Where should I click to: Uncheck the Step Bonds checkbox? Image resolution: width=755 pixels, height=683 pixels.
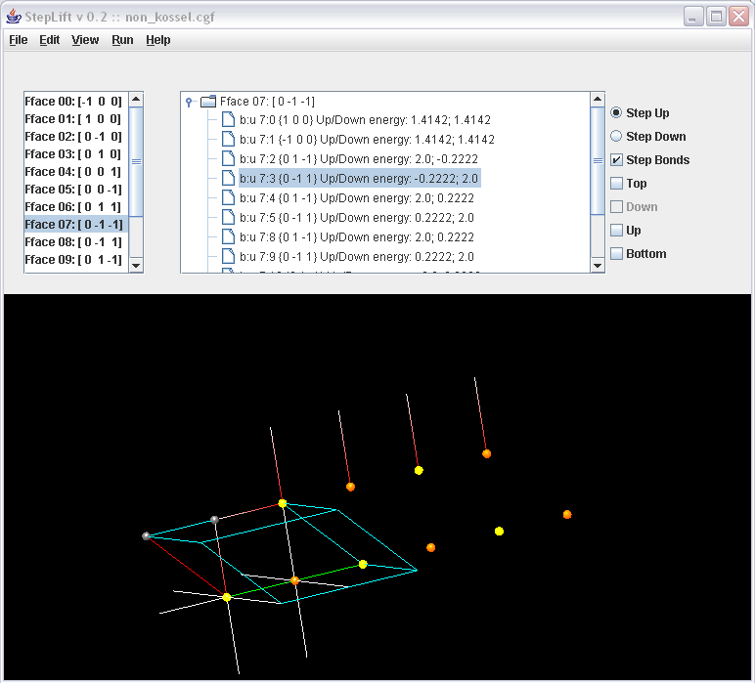(616, 160)
